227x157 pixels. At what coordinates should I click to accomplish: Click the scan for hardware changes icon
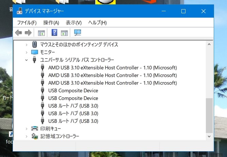pyautogui.click(x=78, y=33)
